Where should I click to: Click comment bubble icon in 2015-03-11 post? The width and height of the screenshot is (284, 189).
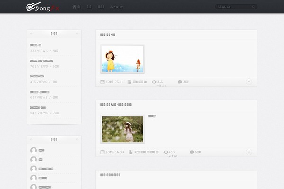[180, 82]
